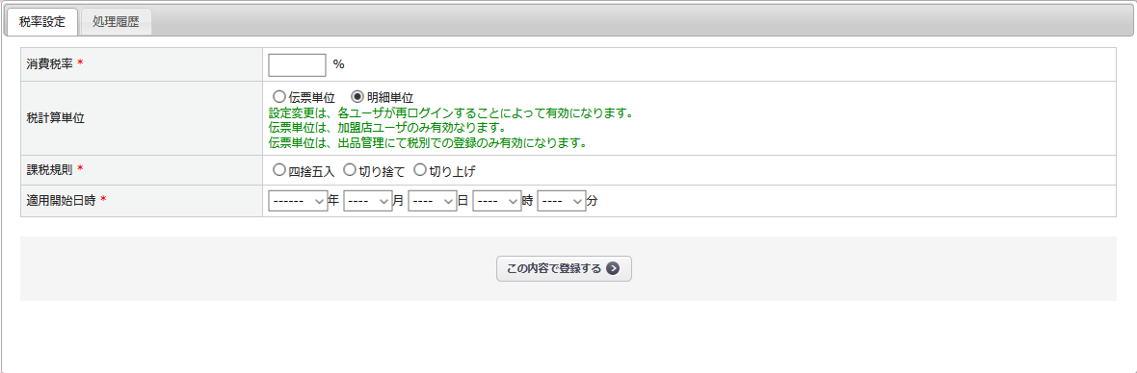Viewport: 1137px width, 373px height.
Task: Open the 月 (month) dropdown
Action: (x=368, y=201)
